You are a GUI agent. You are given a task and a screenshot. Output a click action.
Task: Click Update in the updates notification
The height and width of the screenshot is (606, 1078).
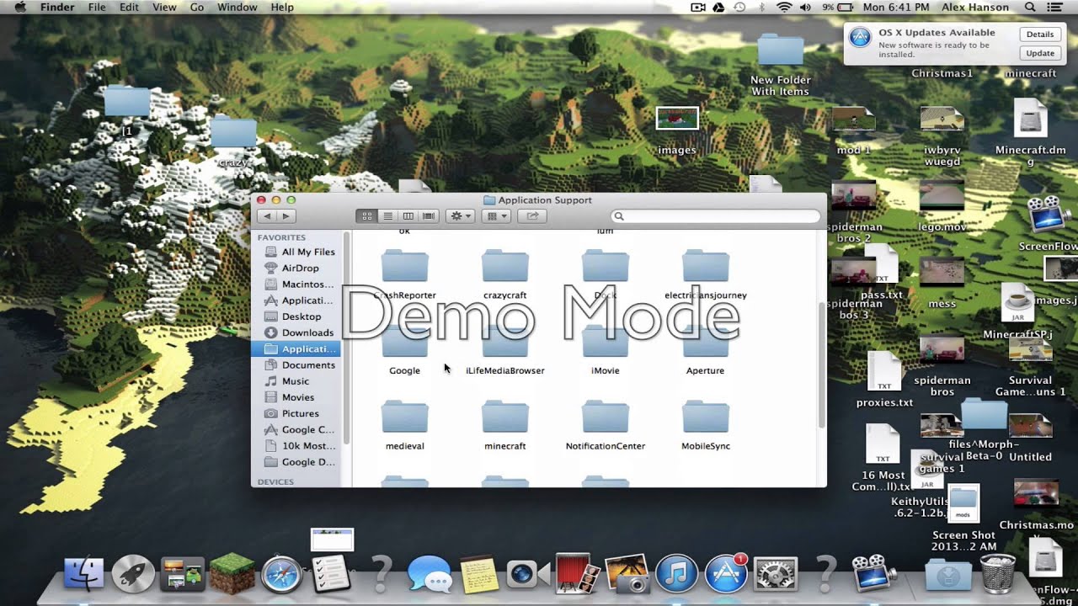click(x=1040, y=53)
